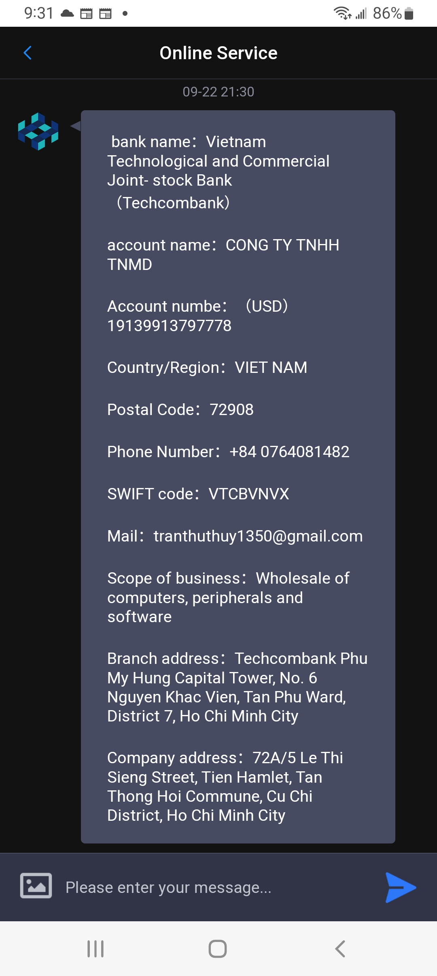This screenshot has width=437, height=976.
Task: Tap the phone number +84 0764081482
Action: pyautogui.click(x=289, y=452)
